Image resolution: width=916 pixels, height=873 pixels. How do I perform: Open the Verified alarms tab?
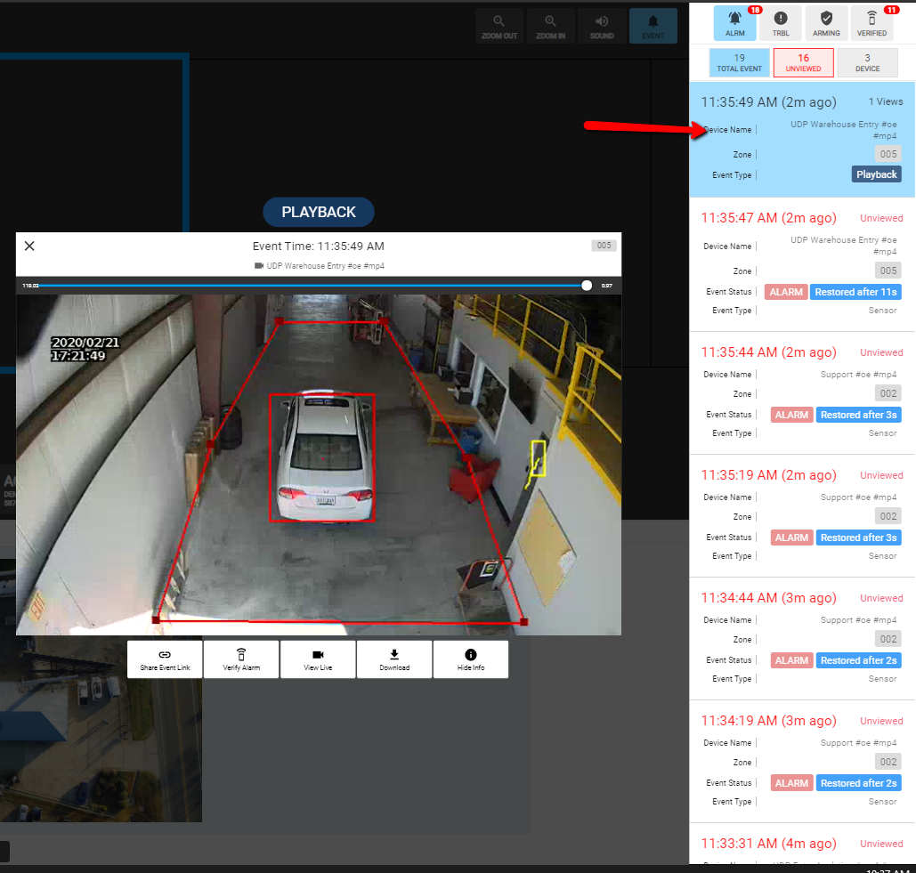871,23
